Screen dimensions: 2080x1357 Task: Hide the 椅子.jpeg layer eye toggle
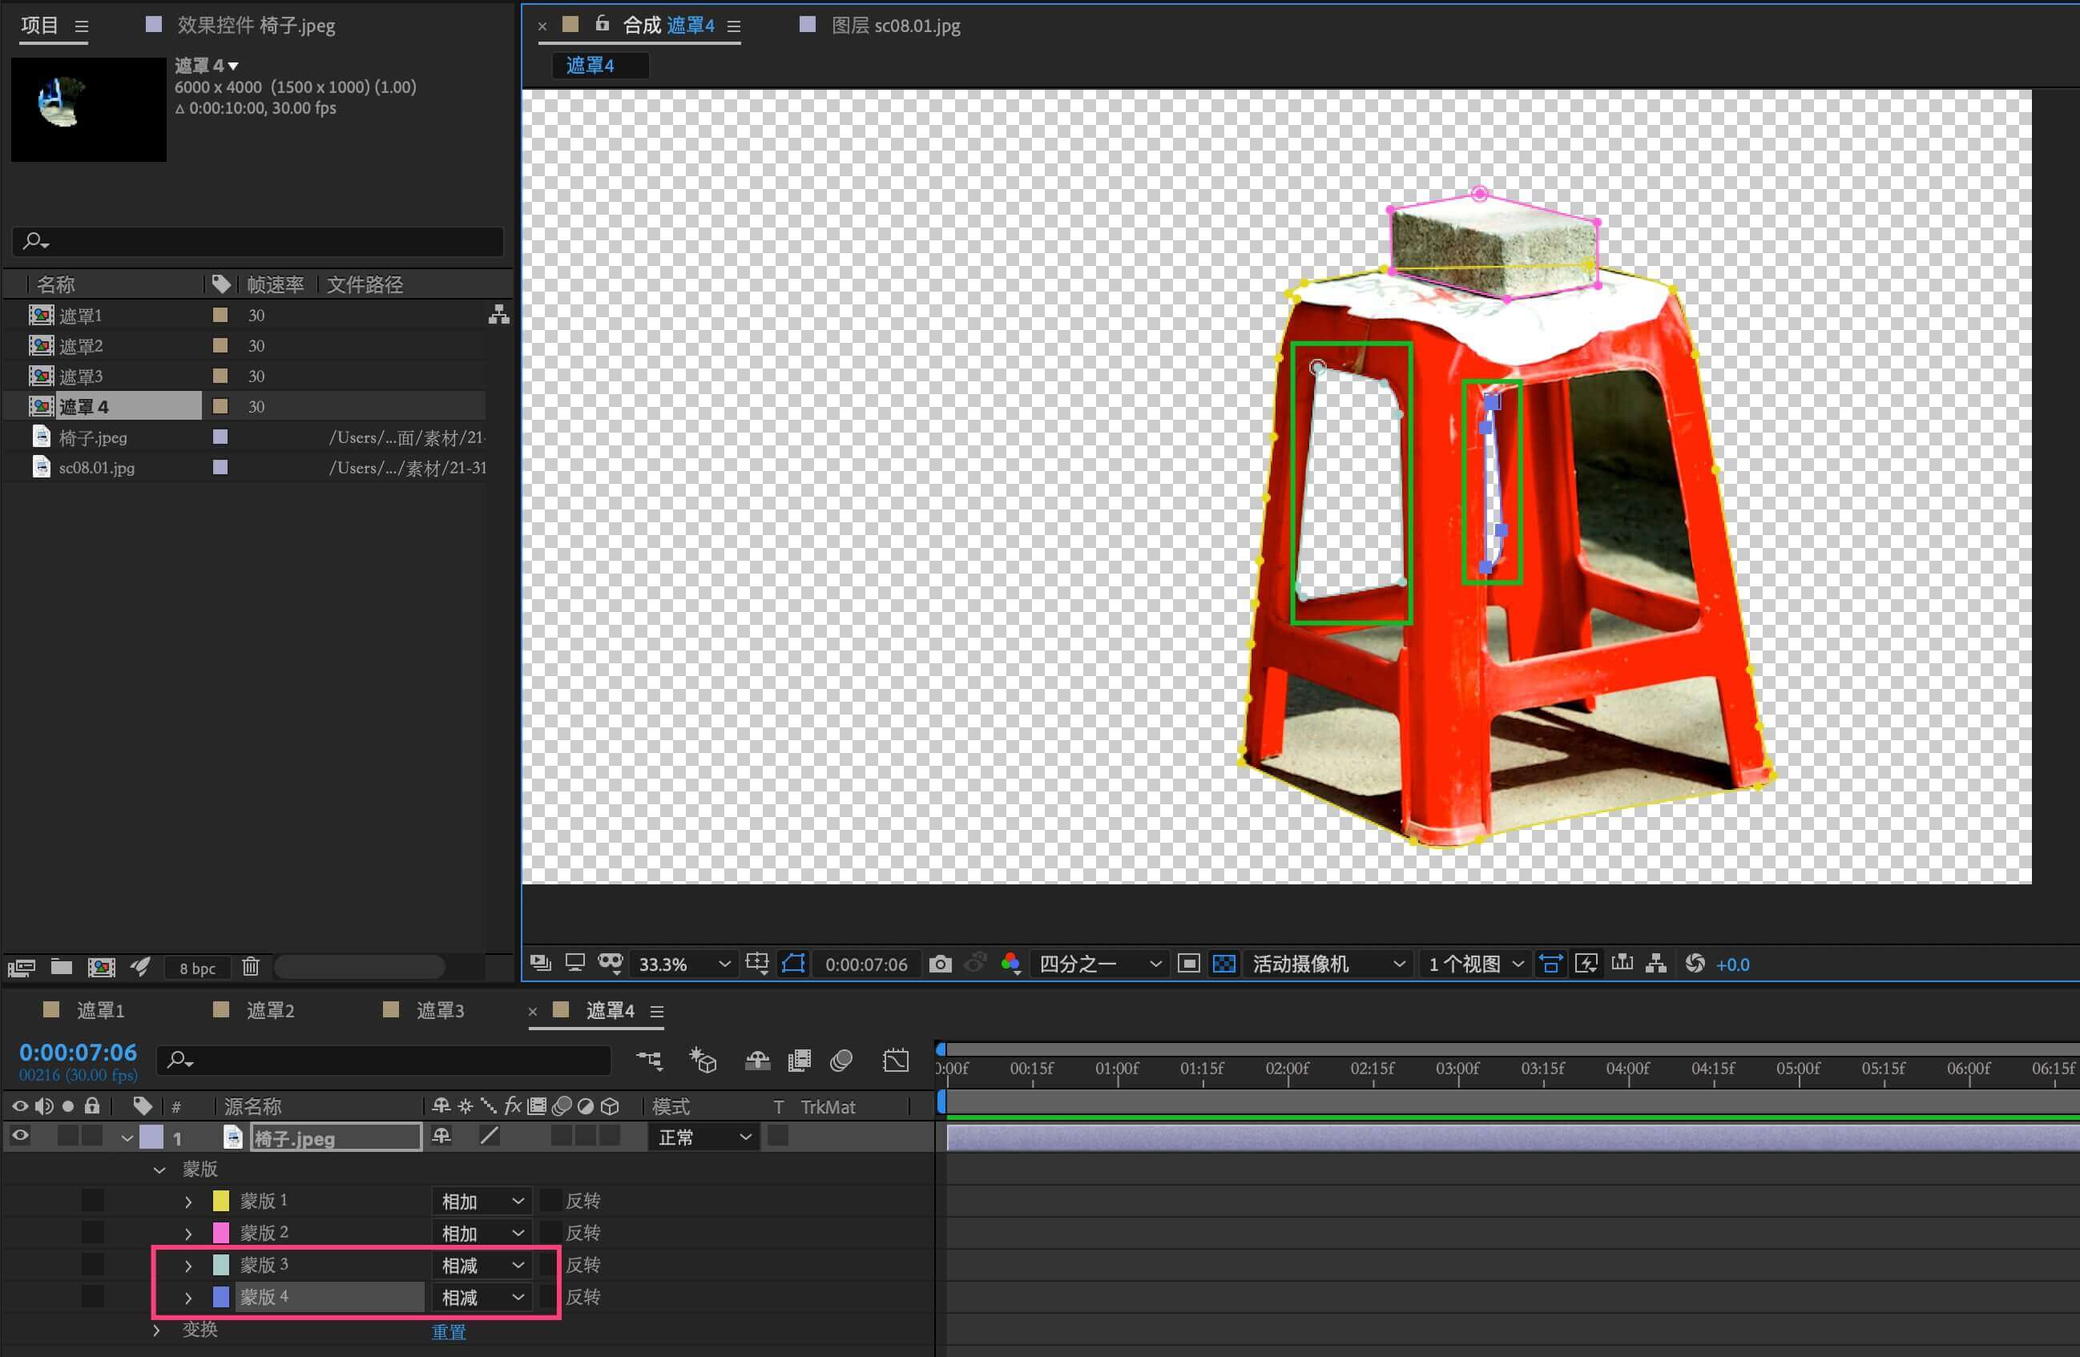(20, 1136)
